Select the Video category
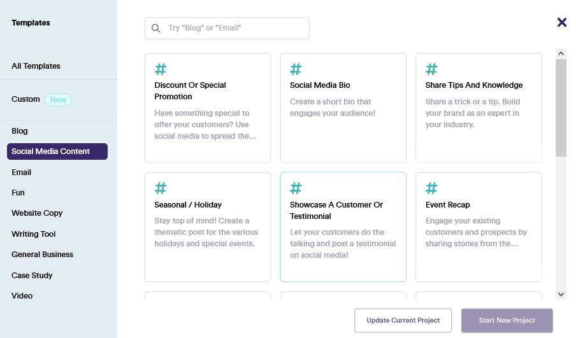 (x=22, y=296)
